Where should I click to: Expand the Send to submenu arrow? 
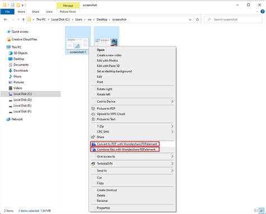coord(172,171)
